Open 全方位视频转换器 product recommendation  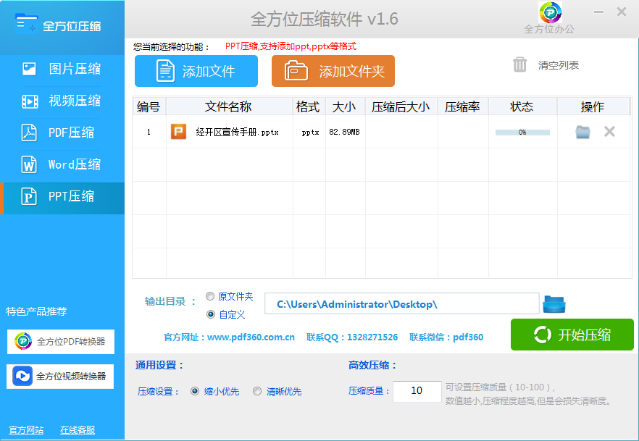(x=61, y=377)
